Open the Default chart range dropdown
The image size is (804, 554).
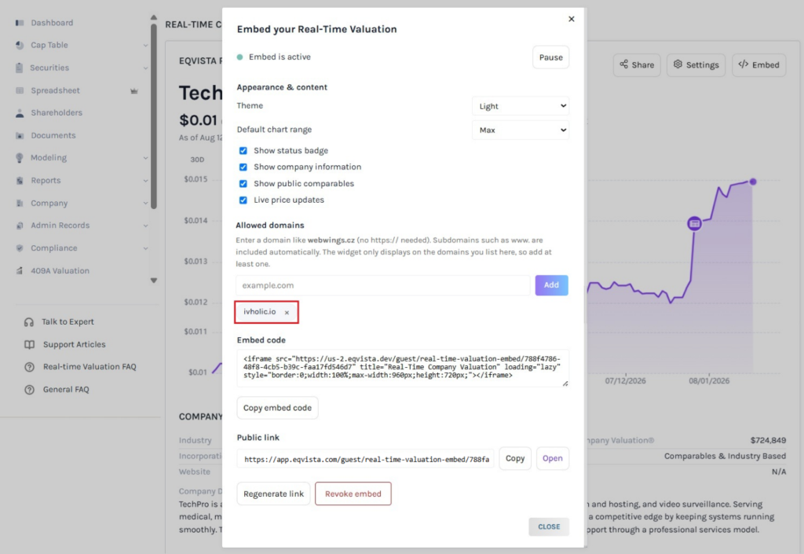521,130
